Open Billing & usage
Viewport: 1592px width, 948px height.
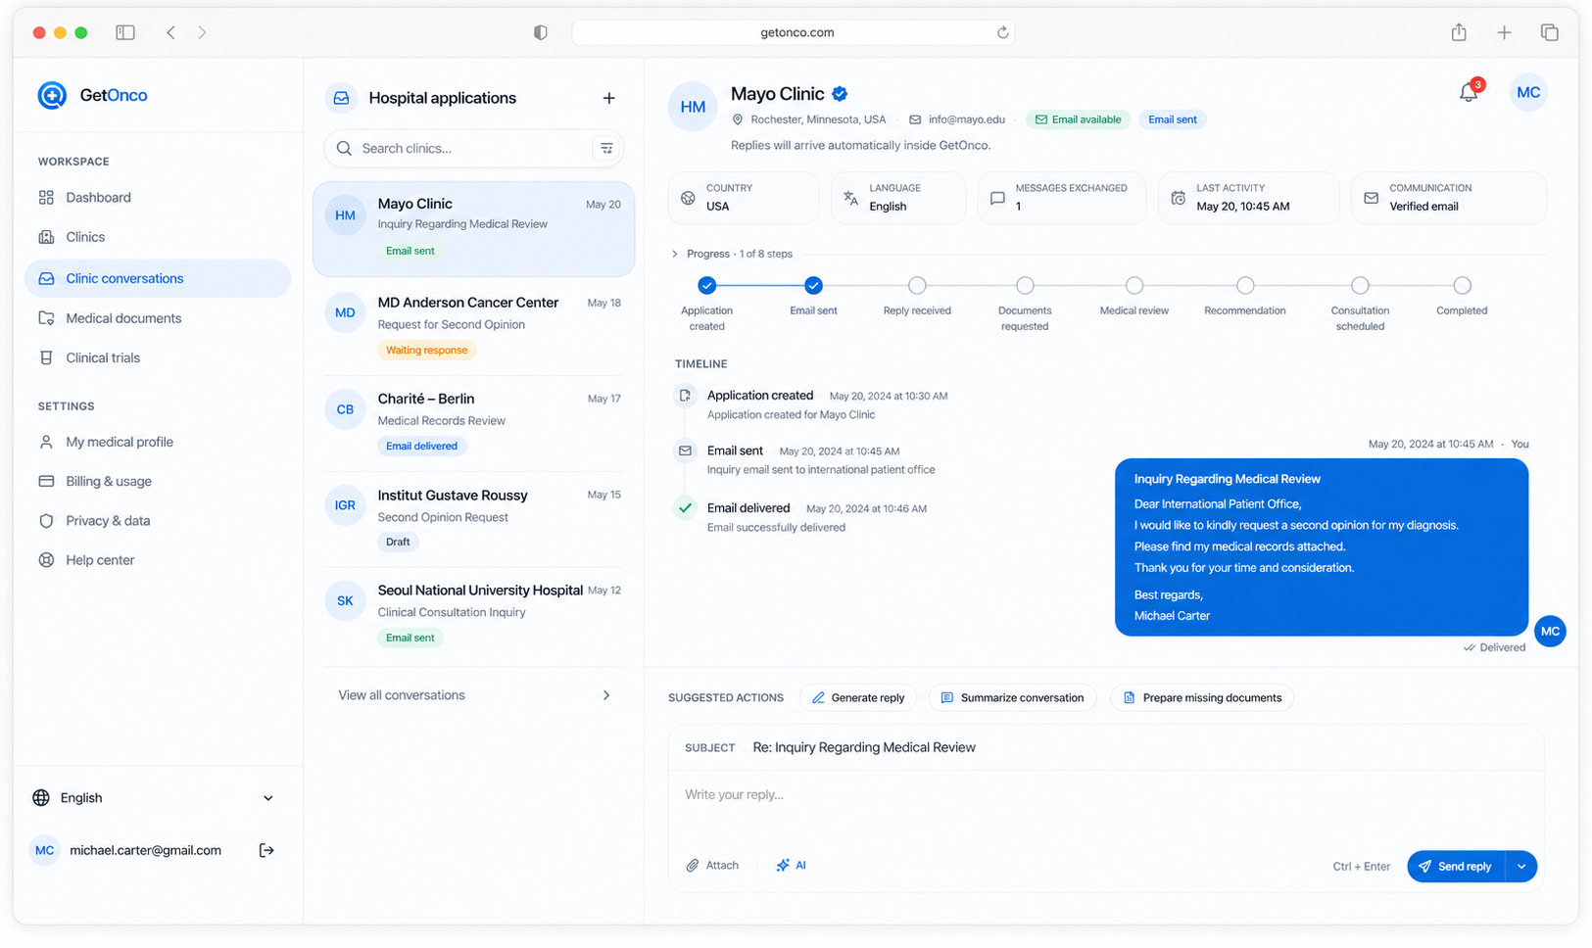coord(158,481)
